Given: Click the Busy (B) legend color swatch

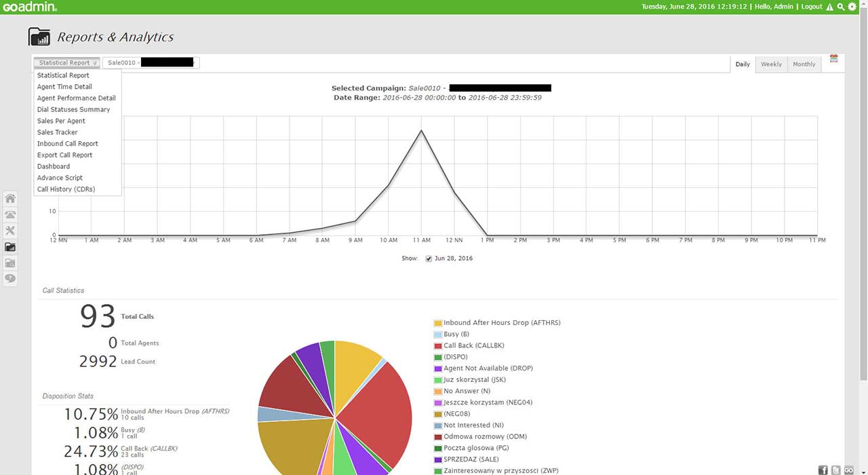Looking at the screenshot, I should click(438, 335).
